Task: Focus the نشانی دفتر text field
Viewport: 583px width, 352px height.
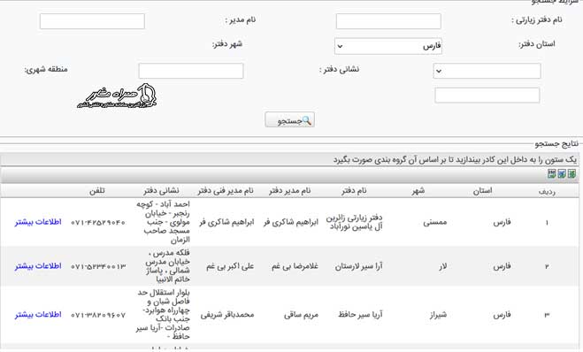Action: click(191, 71)
